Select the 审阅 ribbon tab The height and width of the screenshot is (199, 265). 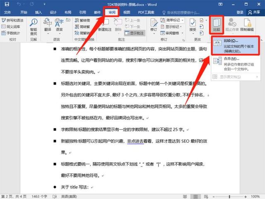[x=112, y=12]
